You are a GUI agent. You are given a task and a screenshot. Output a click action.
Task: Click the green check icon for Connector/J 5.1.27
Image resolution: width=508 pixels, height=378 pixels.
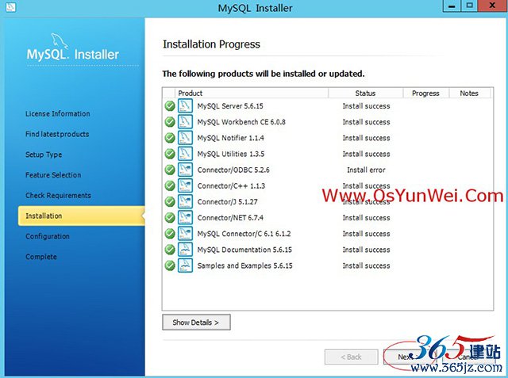pos(170,202)
